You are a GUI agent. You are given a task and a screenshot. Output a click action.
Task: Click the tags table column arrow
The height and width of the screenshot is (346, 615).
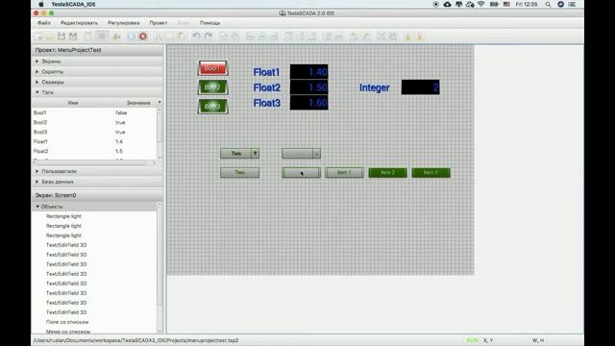(x=160, y=103)
